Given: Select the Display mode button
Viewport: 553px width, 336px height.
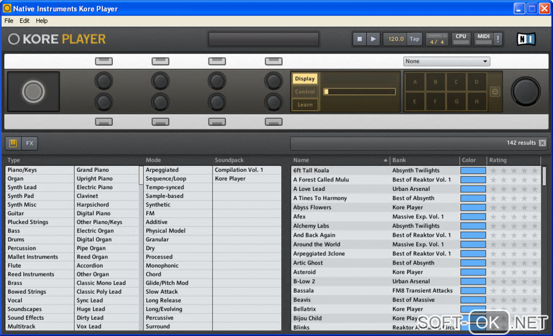Looking at the screenshot, I should coord(305,79).
